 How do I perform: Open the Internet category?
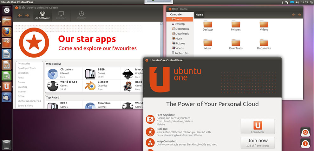pyautogui.click(x=22, y=91)
